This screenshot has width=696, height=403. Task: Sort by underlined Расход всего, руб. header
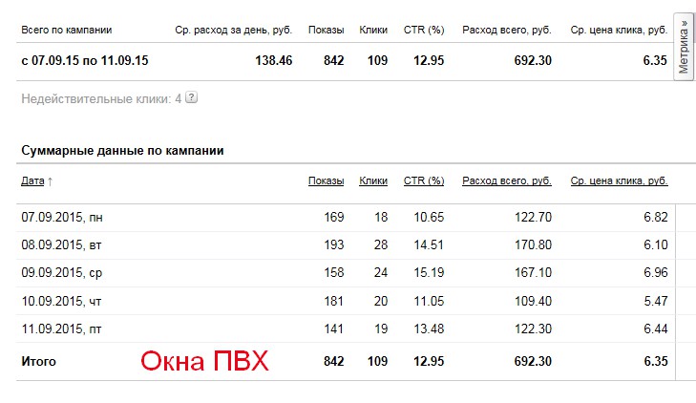[x=506, y=180]
